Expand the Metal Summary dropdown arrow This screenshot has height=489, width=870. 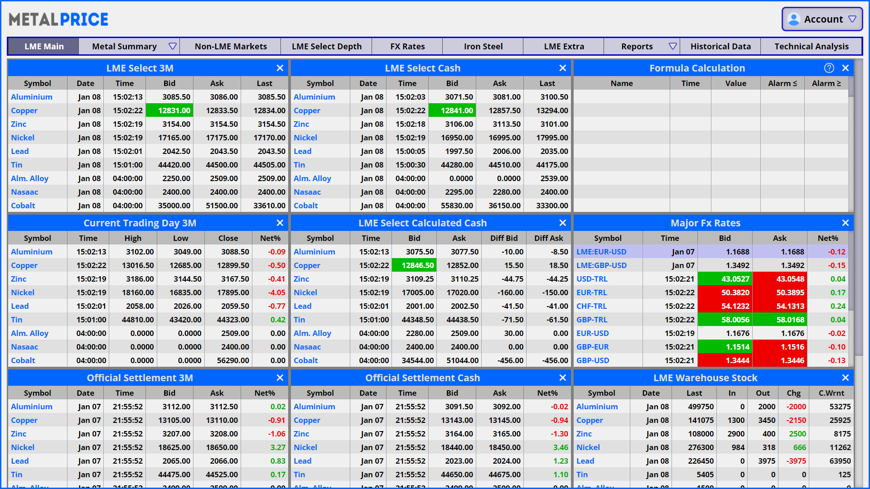pos(172,46)
